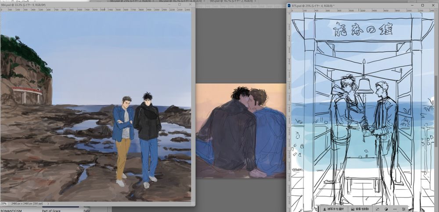This screenshot has width=439, height=212.
Task: Click the Select Subject button in contextual bar
Action: [333, 209]
